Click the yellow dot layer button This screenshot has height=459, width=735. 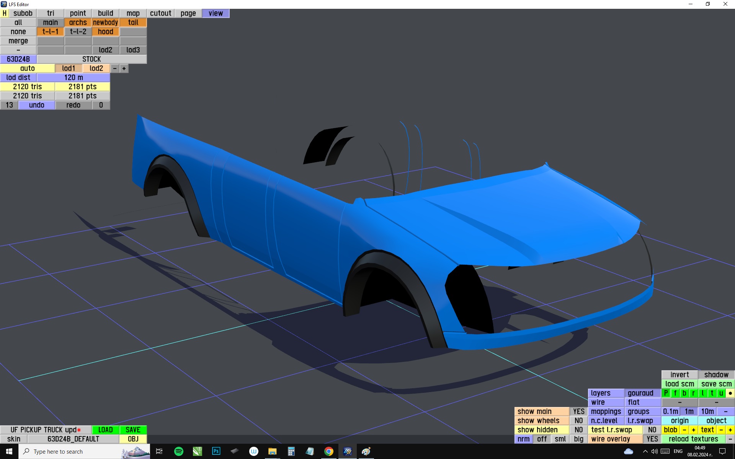(x=730, y=393)
